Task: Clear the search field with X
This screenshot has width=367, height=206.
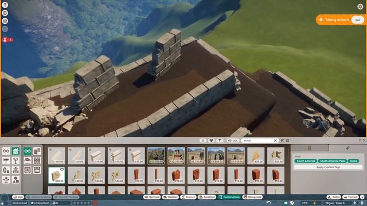Action: point(275,140)
